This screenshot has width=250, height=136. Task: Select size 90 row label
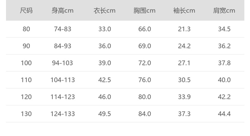coord(26,46)
